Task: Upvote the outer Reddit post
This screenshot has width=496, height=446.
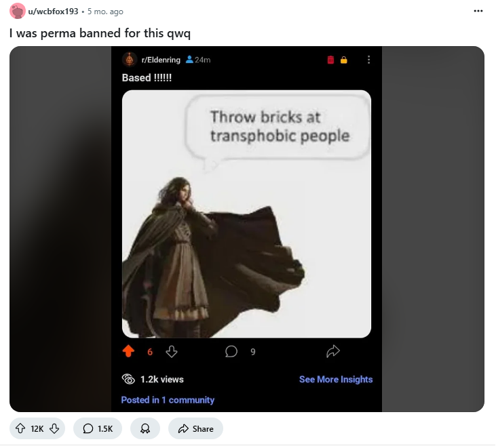Action: tap(20, 428)
